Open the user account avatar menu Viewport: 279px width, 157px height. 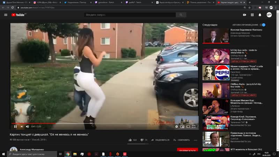(x=269, y=15)
